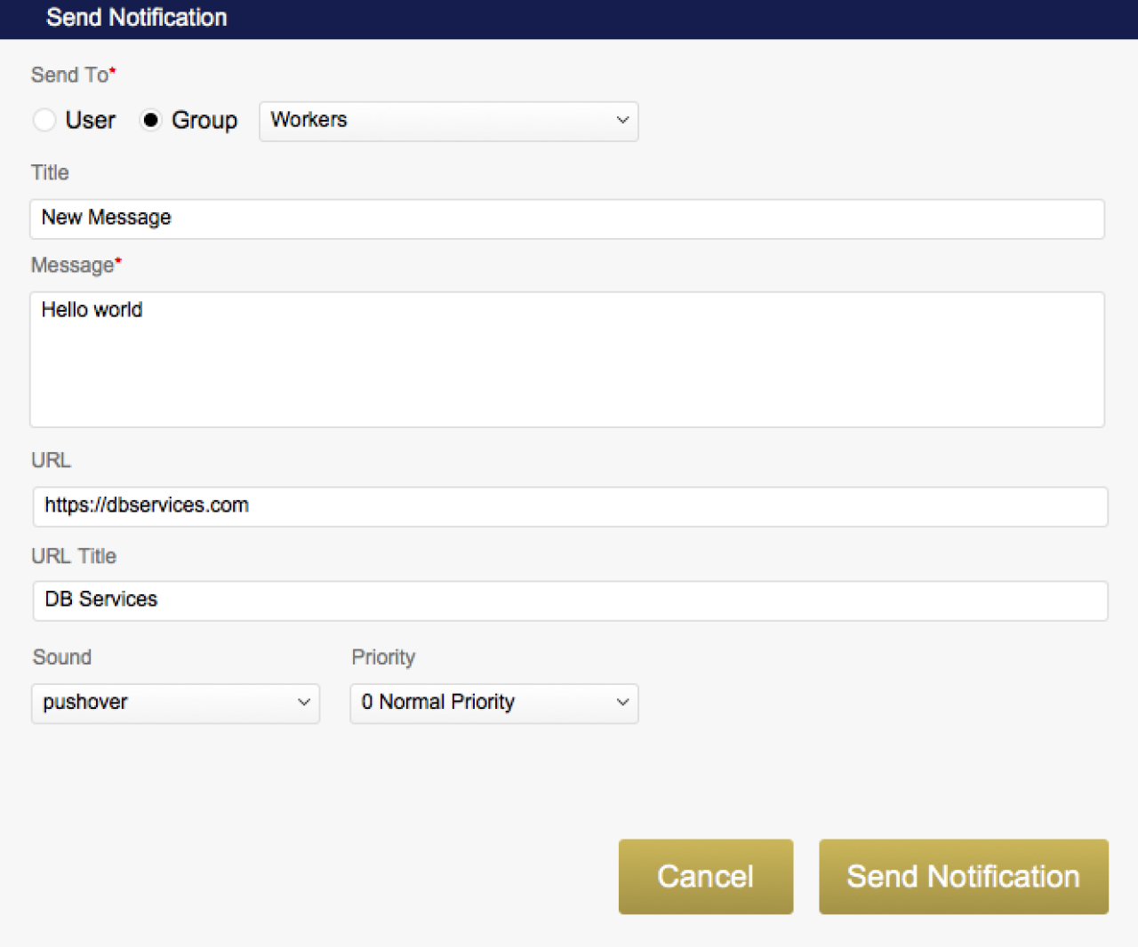
Task: Open the Sound dropdown showing pushover
Action: [175, 704]
